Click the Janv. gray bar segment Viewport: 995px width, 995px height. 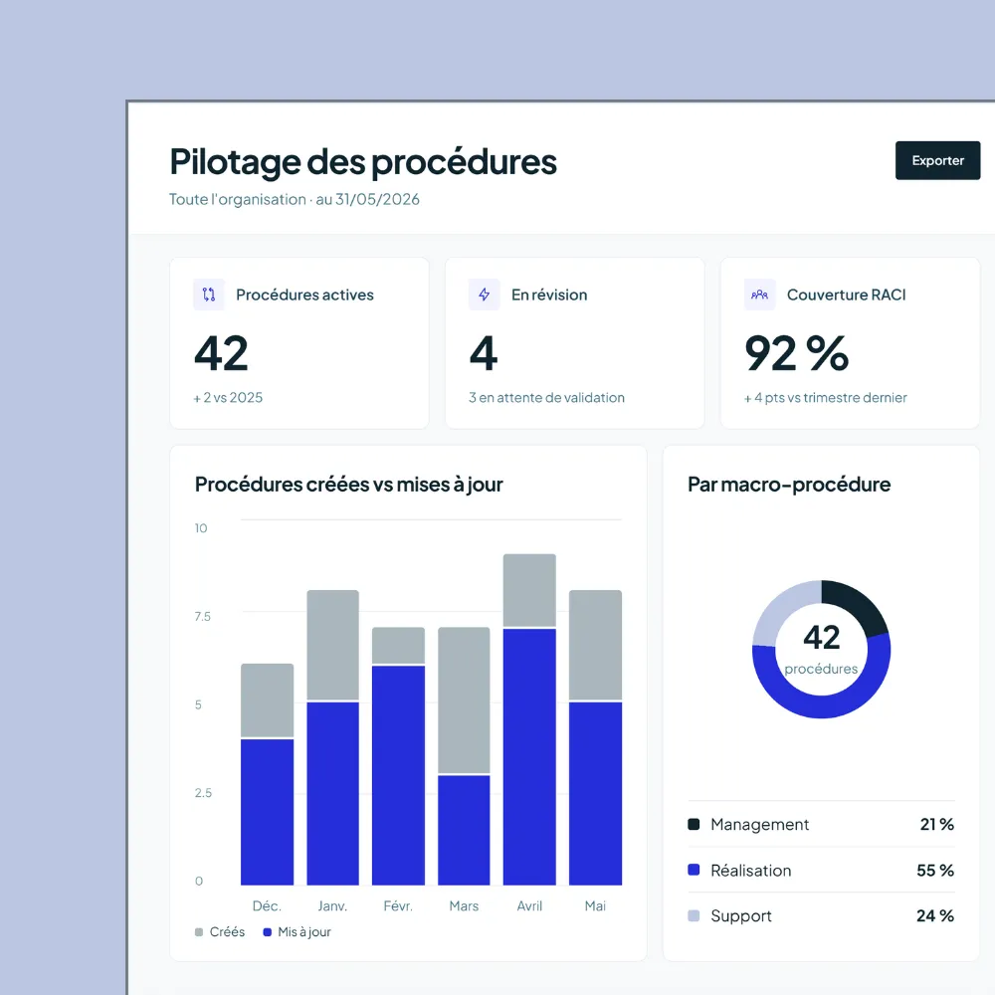332,645
